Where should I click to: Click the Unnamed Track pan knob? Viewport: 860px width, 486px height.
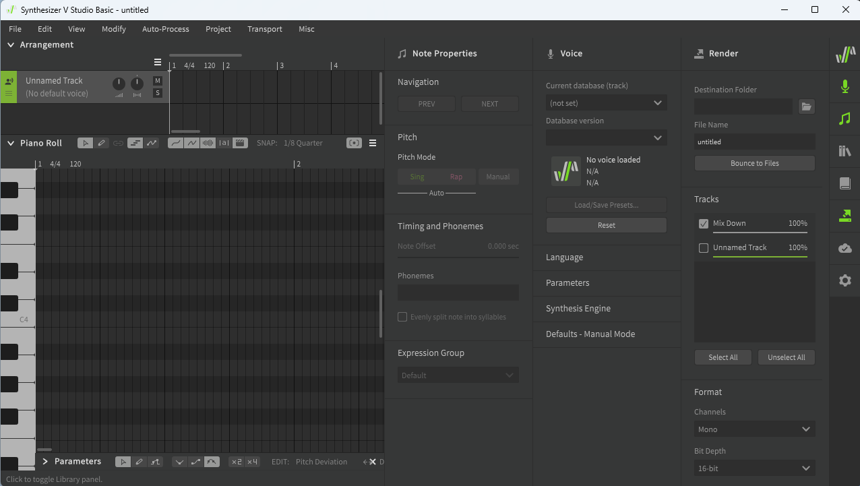pos(137,84)
